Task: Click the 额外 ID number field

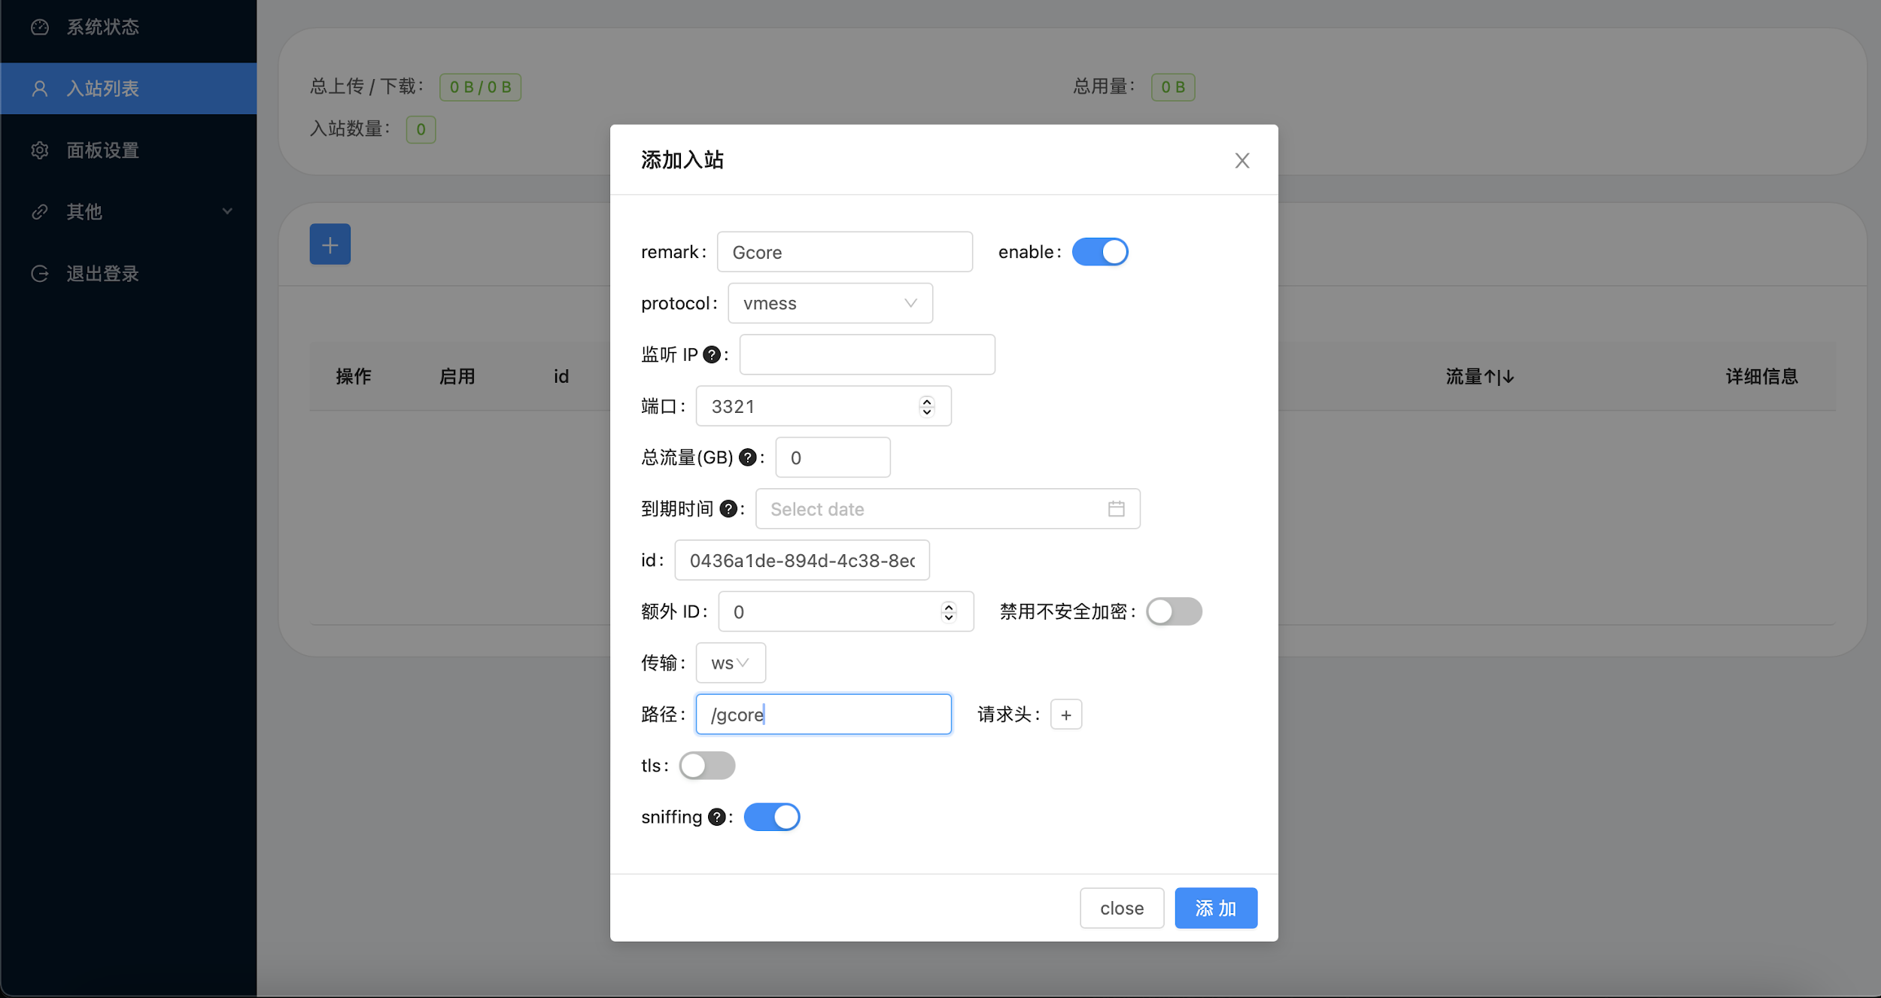Action: coord(846,611)
